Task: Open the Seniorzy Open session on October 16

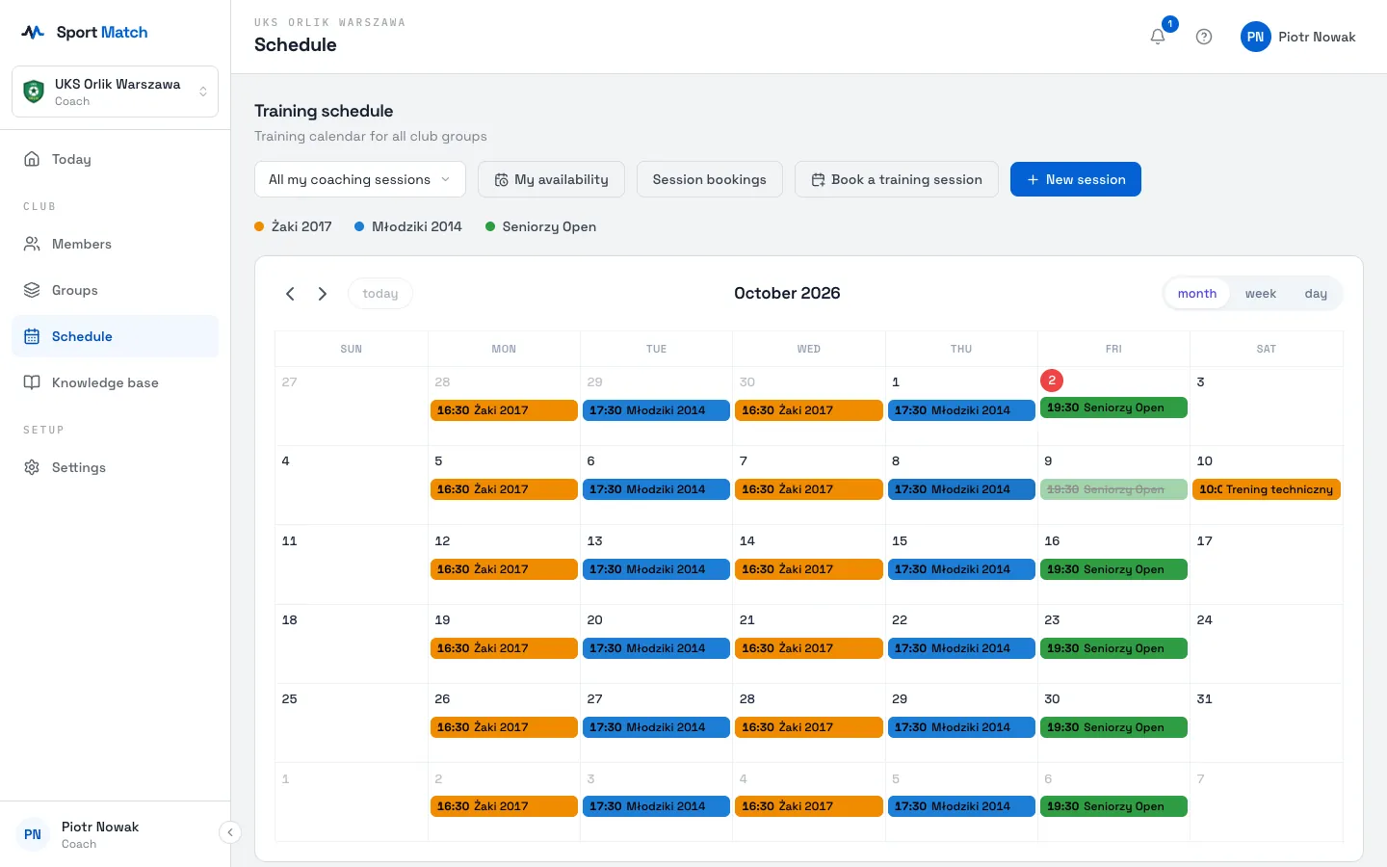Action: [1113, 569]
